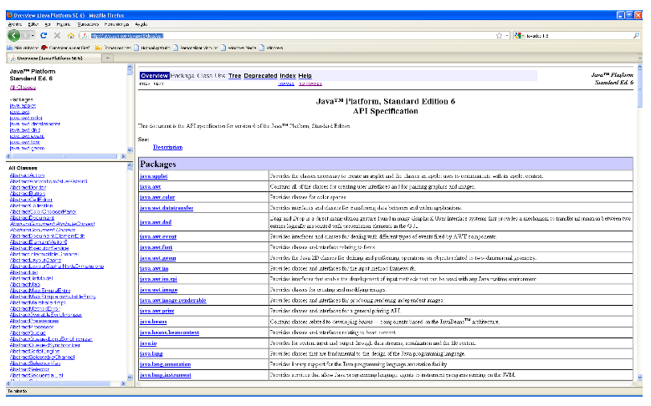Open the back/forward history dropdown arrow
This screenshot has width=651, height=406.
coord(32,36)
